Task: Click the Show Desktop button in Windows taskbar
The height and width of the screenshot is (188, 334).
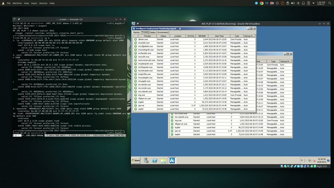Action: [329, 160]
